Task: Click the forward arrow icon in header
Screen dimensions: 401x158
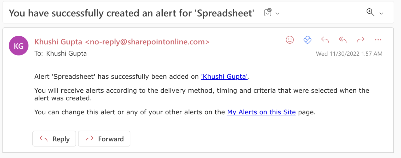Action: coord(360,40)
